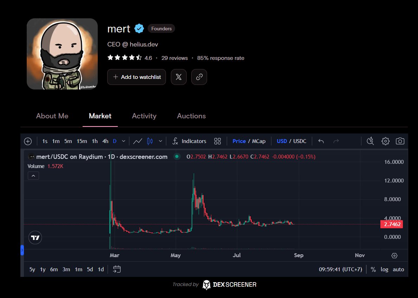
Task: Open the Auctions tab
Action: click(191, 116)
